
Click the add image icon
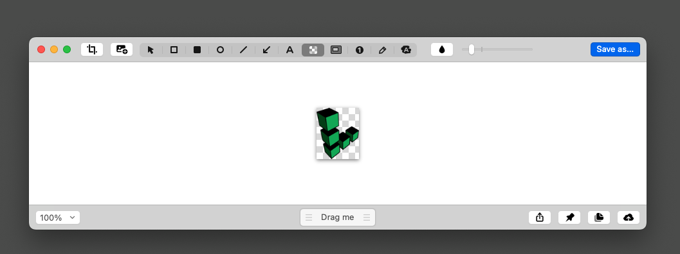pos(122,49)
